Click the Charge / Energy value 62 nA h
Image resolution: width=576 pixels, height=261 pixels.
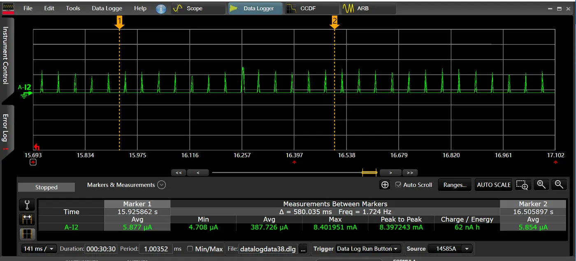pos(467,227)
